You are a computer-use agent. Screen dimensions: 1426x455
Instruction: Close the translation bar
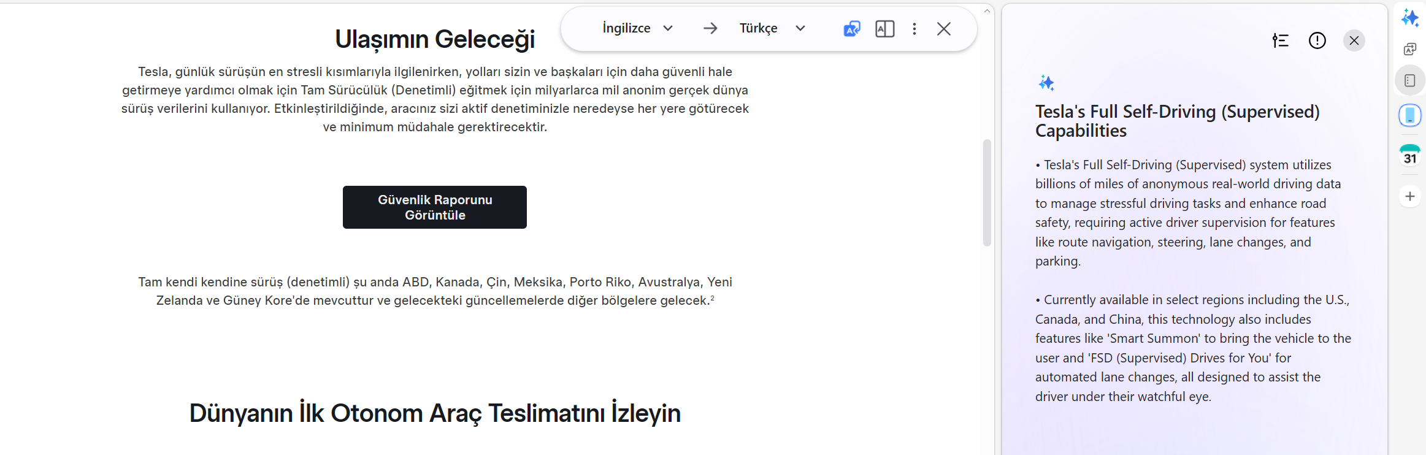(944, 29)
